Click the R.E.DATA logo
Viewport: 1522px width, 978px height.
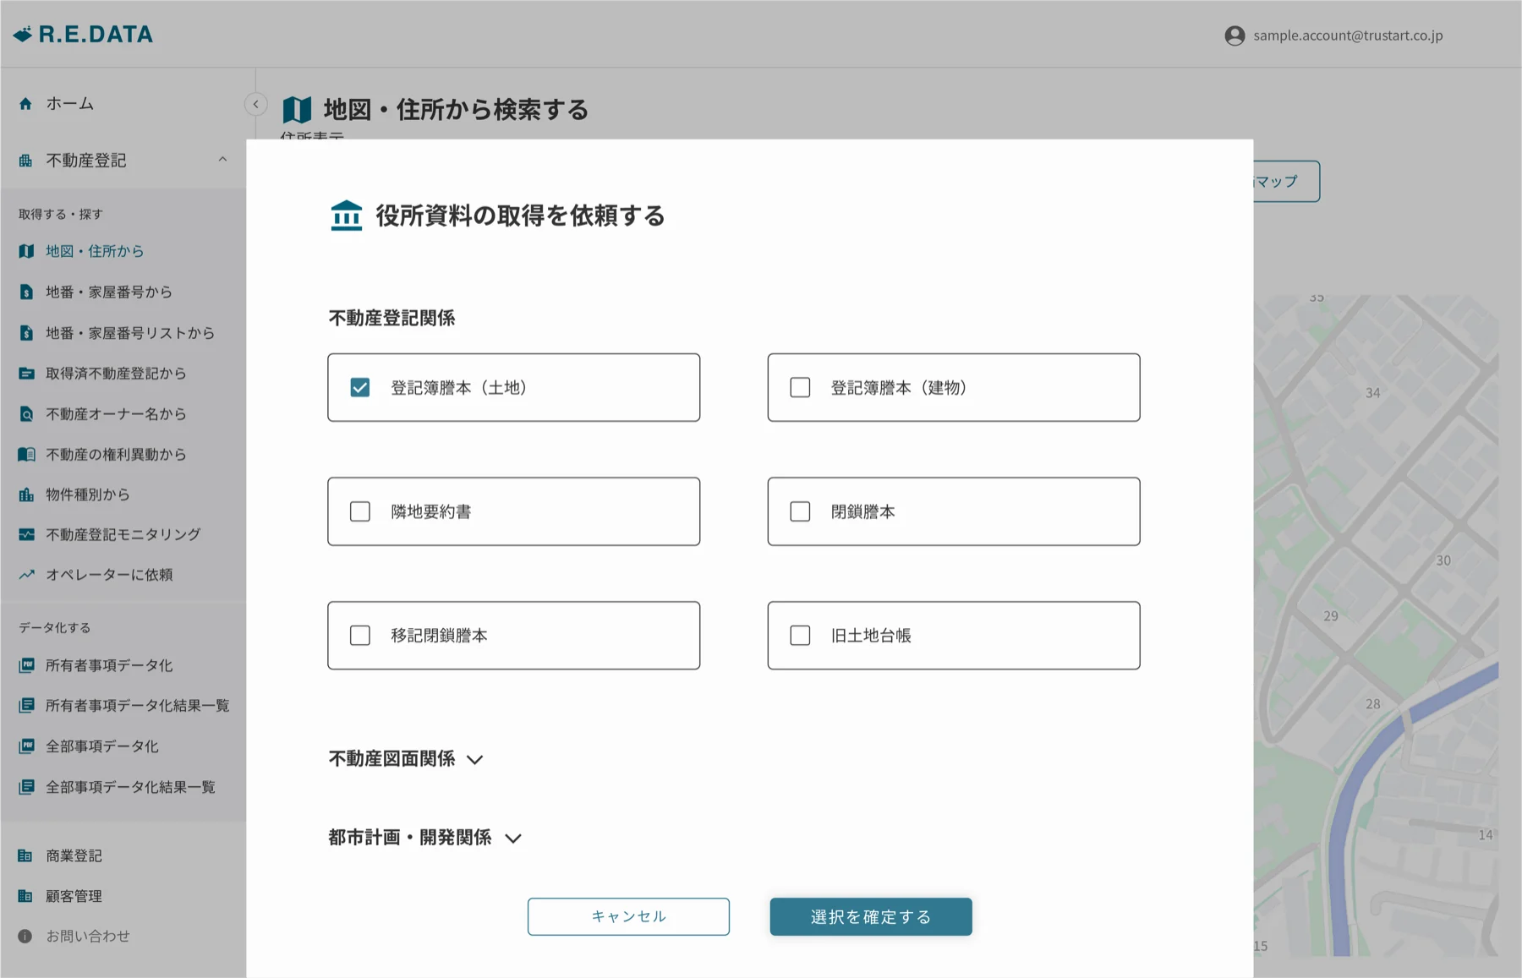coord(83,34)
